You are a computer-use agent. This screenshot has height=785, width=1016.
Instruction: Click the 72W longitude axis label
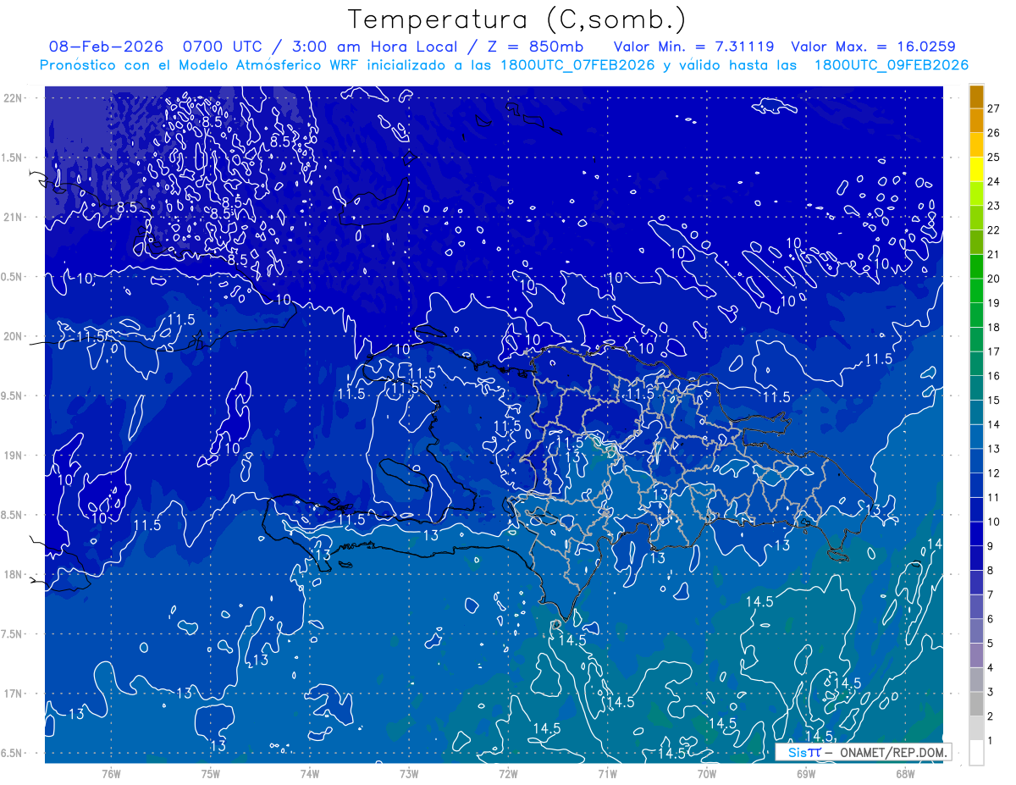pyautogui.click(x=508, y=773)
